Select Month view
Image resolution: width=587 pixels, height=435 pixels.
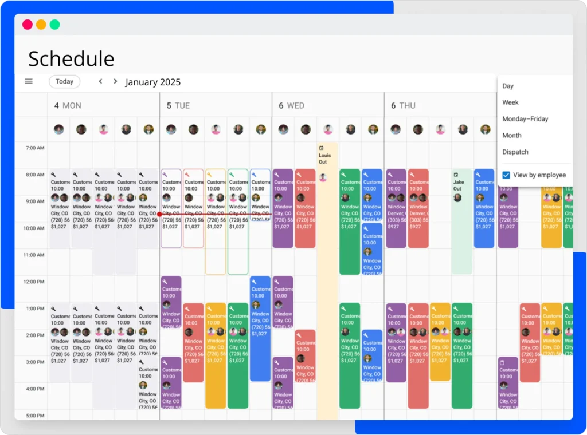click(511, 135)
